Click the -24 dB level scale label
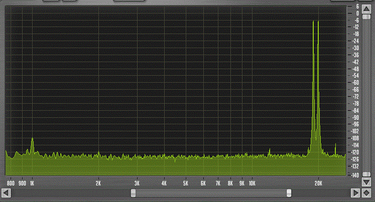 coord(355,41)
